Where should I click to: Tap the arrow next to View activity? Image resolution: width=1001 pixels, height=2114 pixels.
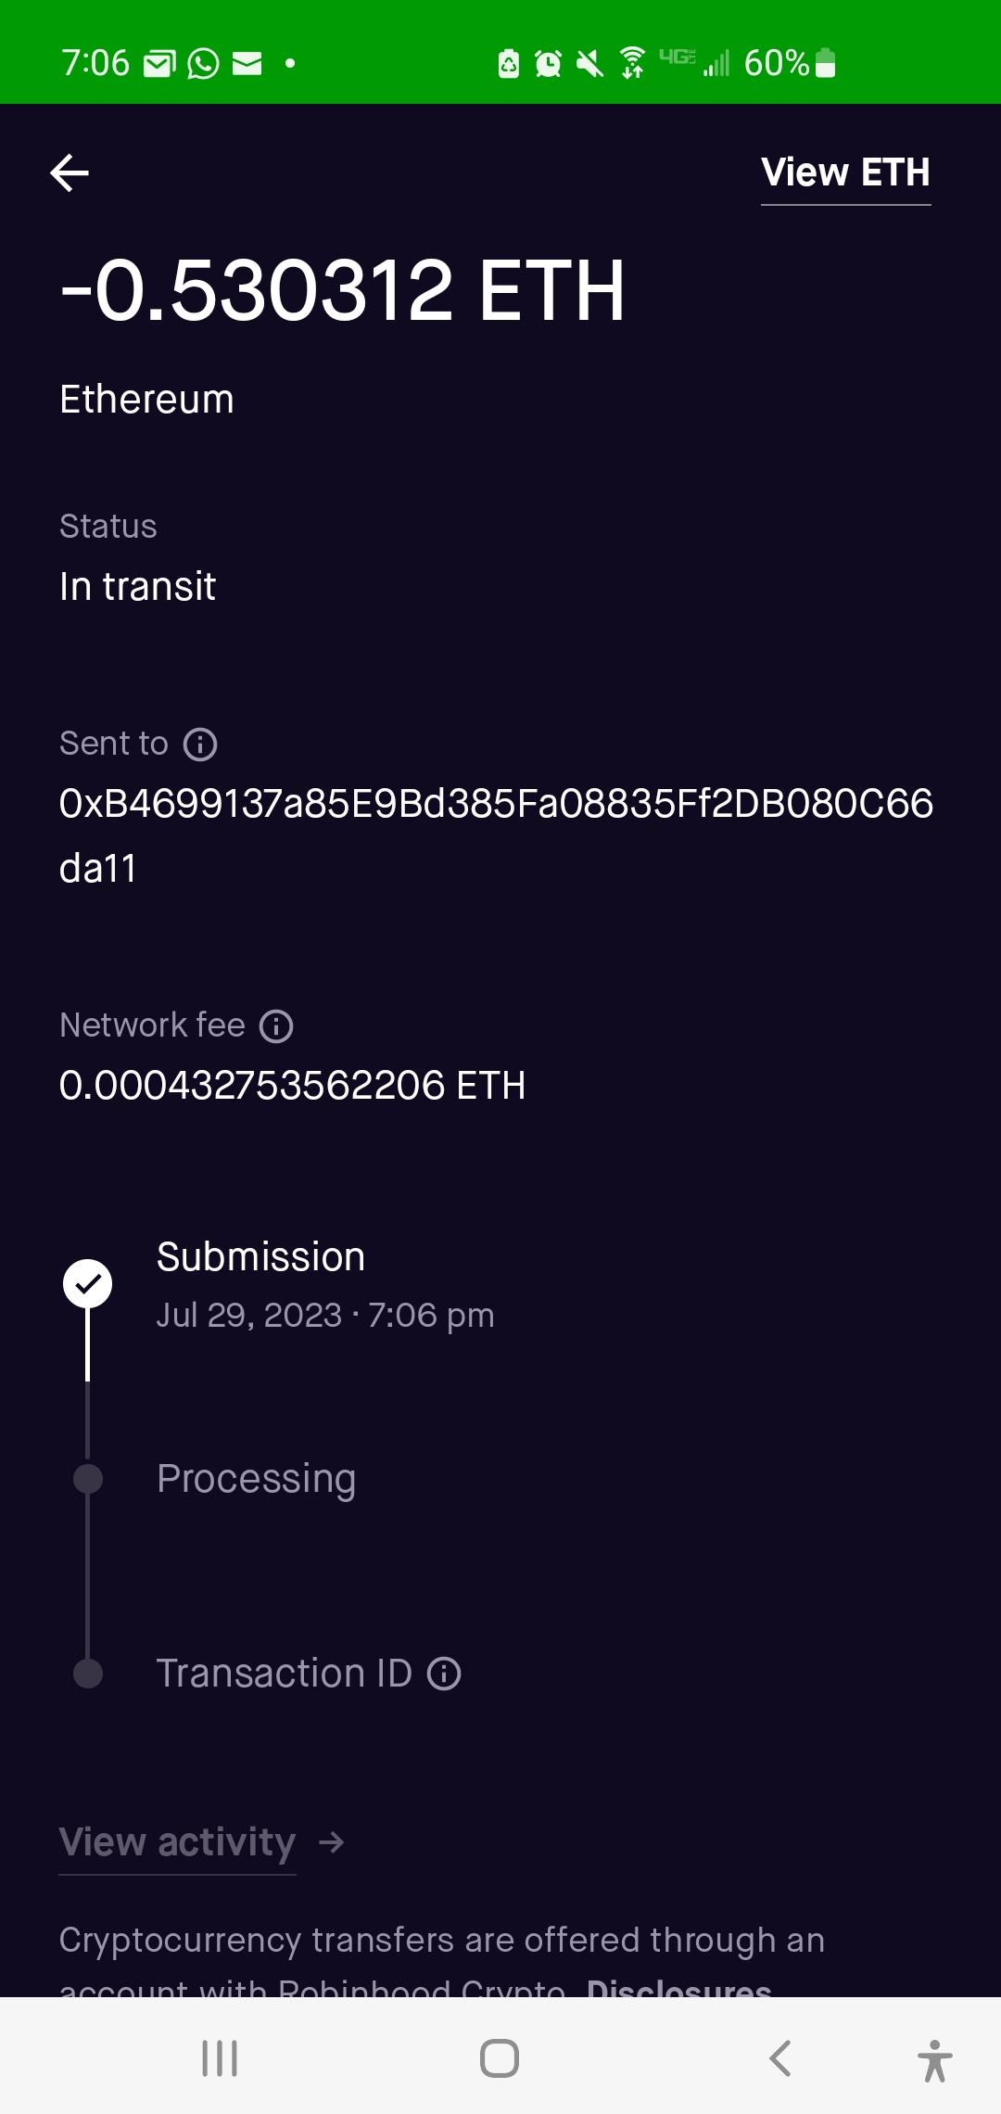331,1842
